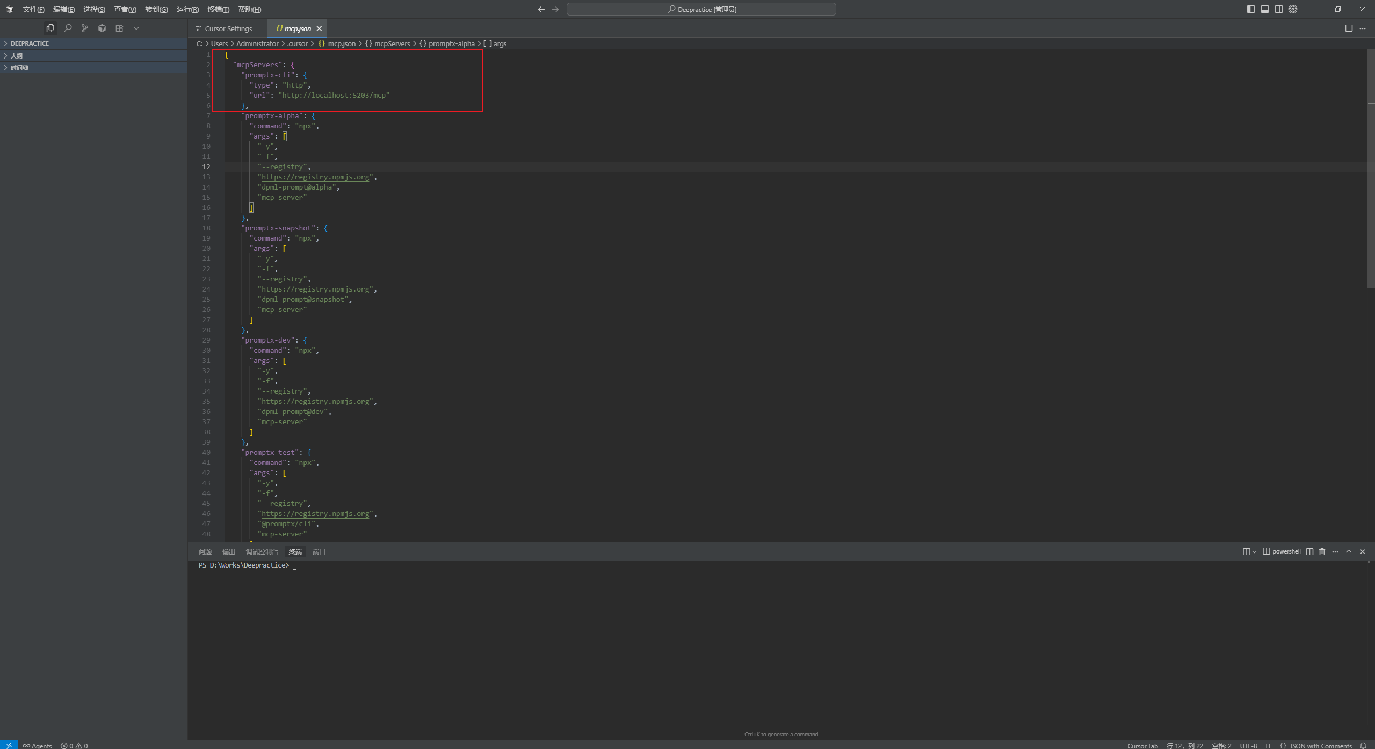Switch to the 端口 ports tab
This screenshot has width=1375, height=749.
point(319,551)
